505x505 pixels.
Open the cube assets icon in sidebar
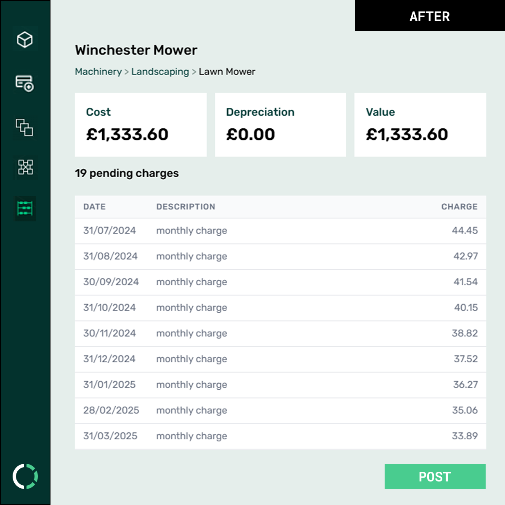(25, 40)
